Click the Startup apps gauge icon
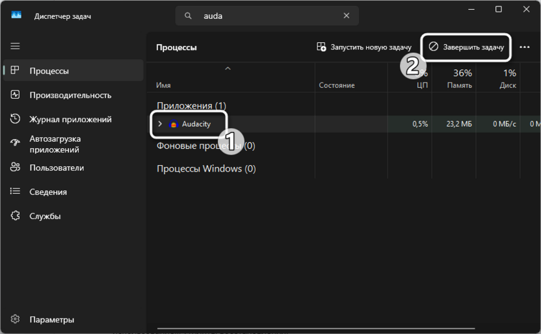Screen dimensions: 541x334 16,144
